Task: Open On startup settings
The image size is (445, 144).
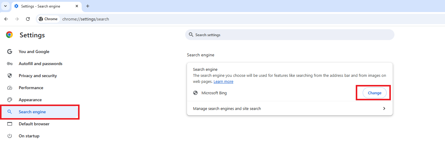Action: [x=29, y=136]
